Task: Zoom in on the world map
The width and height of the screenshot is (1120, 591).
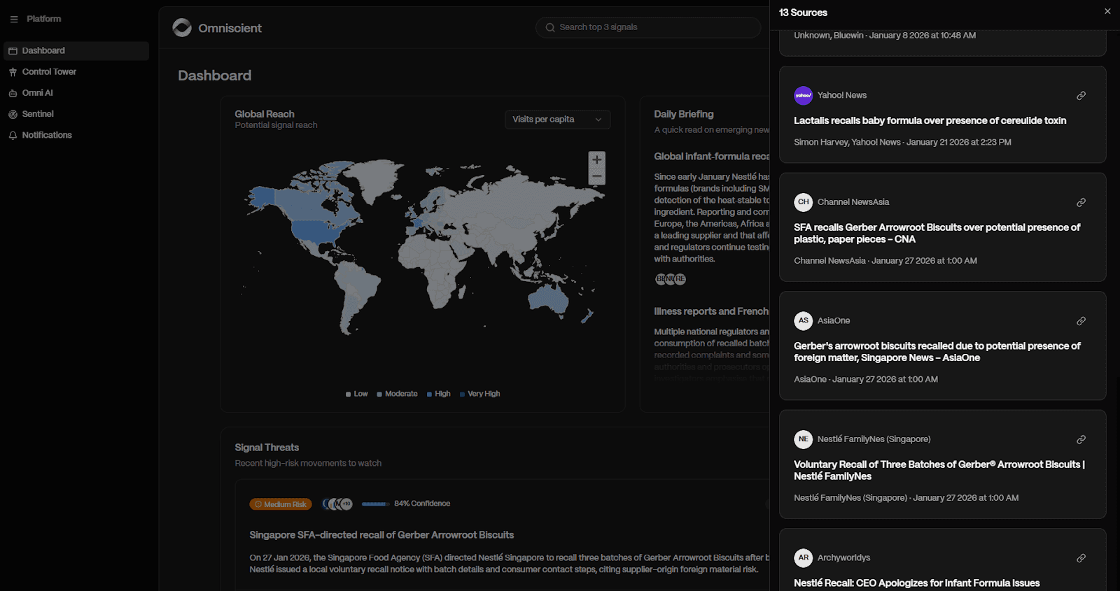Action: click(x=596, y=159)
